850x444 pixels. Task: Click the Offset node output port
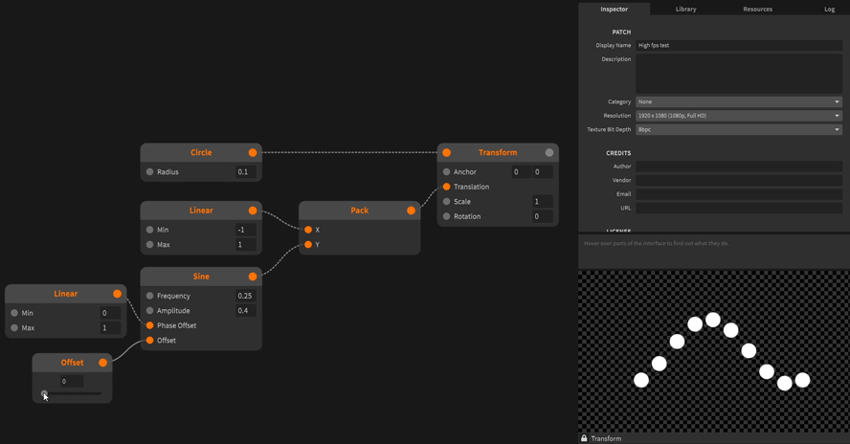pyautogui.click(x=103, y=363)
